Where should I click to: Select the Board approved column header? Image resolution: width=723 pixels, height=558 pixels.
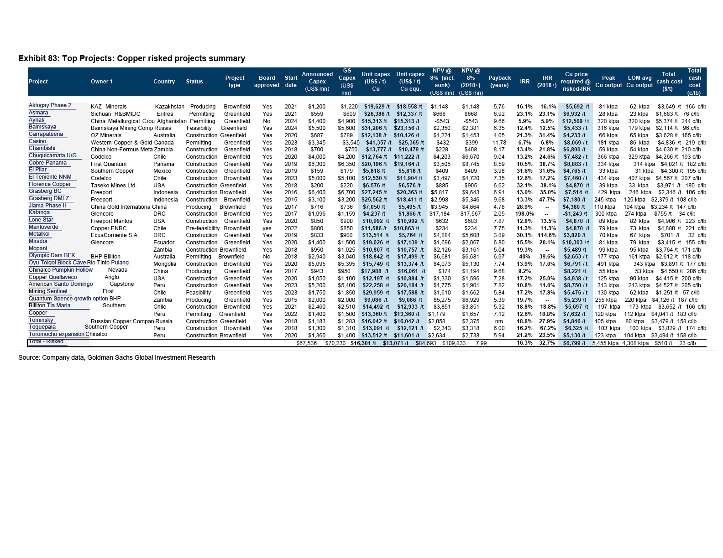click(x=267, y=82)
